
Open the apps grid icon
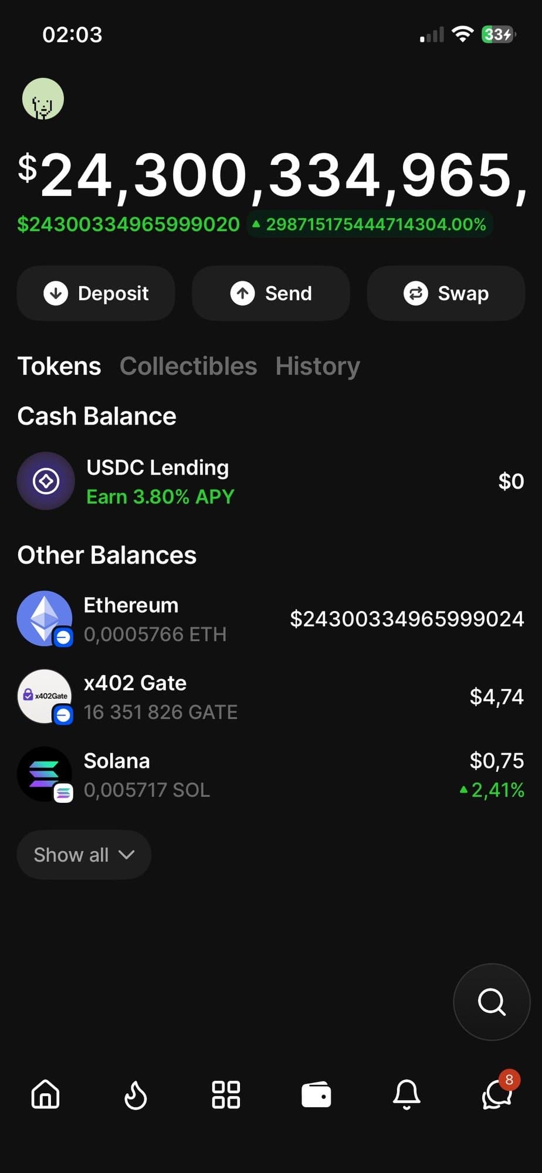226,1094
